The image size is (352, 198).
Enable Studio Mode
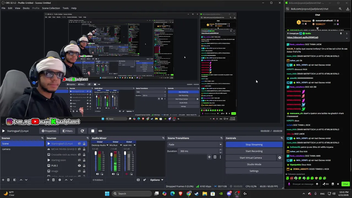click(254, 164)
